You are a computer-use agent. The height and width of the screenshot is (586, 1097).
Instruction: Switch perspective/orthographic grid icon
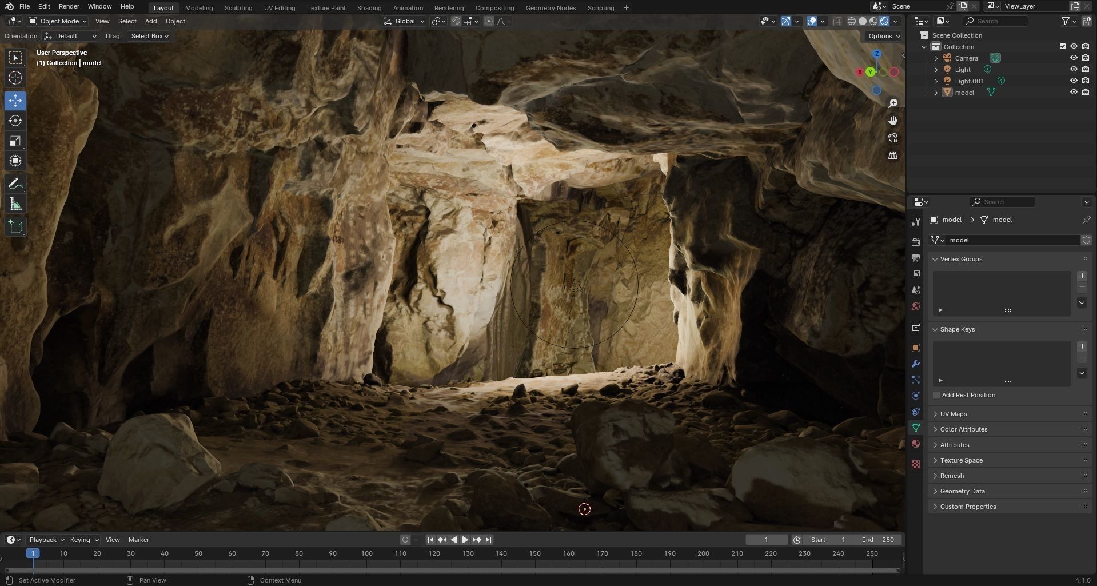coord(893,155)
